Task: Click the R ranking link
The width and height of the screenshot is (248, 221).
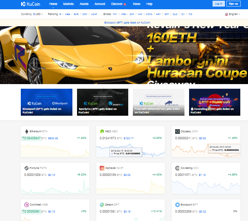Action: click(x=60, y=14)
